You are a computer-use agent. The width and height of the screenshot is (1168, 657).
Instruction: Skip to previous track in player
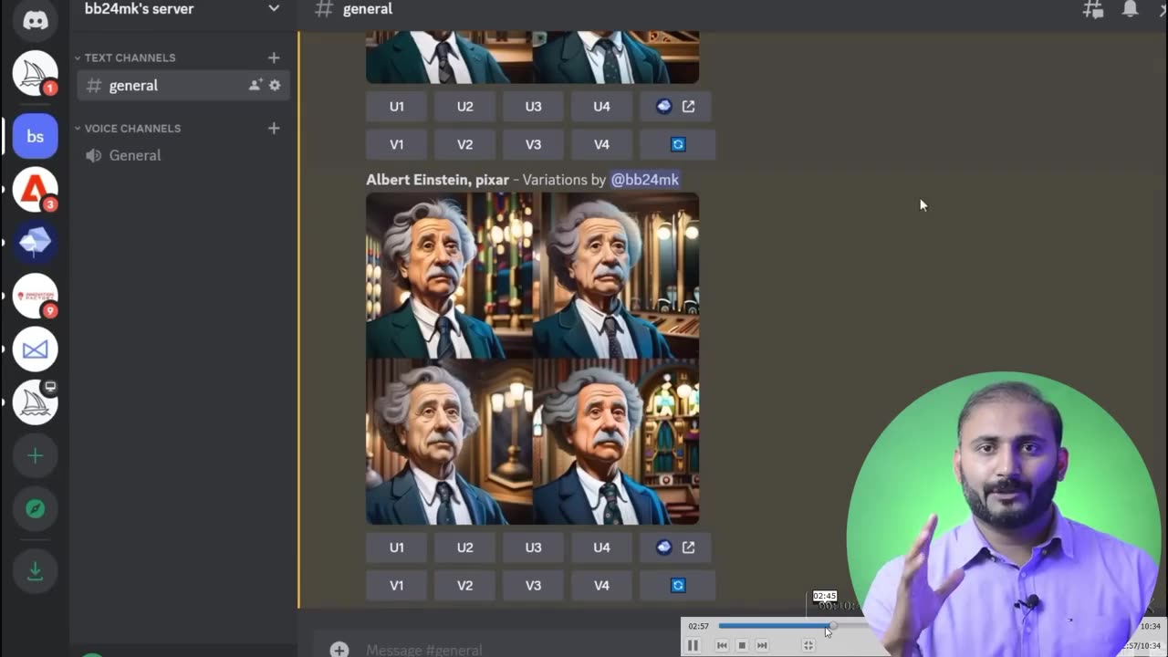point(722,645)
